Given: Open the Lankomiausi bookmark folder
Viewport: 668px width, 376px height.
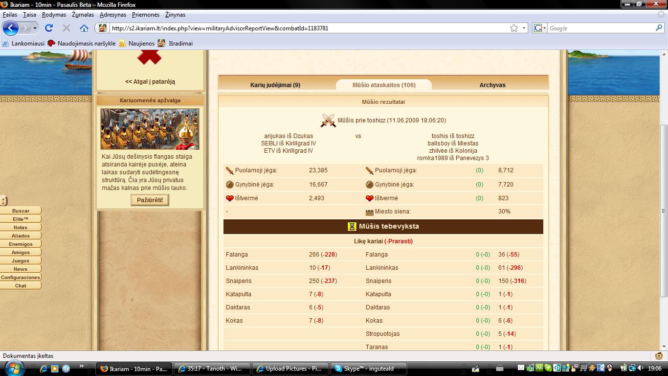Looking at the screenshot, I should coord(23,43).
